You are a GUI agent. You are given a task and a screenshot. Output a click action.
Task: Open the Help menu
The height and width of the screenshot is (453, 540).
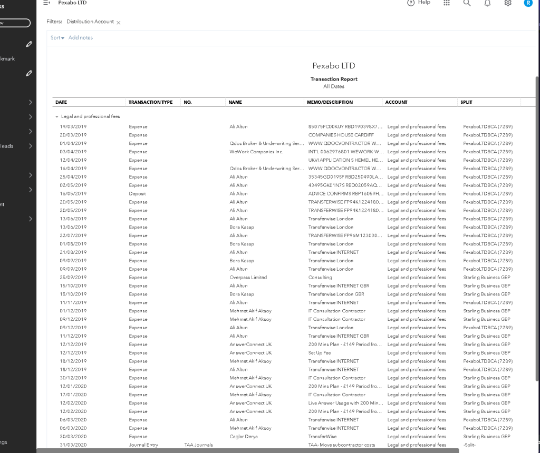coord(419,3)
